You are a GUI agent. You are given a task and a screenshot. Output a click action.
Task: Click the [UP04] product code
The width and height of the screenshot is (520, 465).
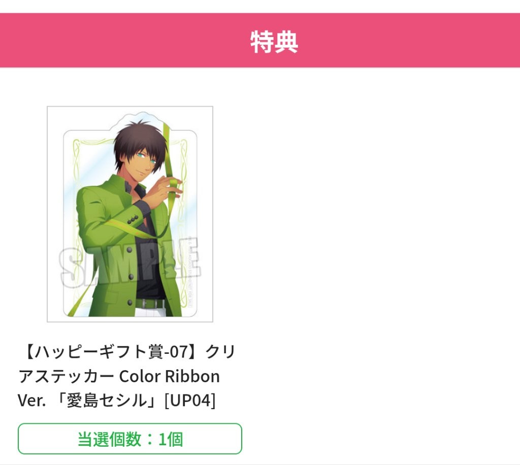(190, 401)
